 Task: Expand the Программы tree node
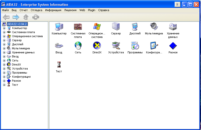(4, 73)
